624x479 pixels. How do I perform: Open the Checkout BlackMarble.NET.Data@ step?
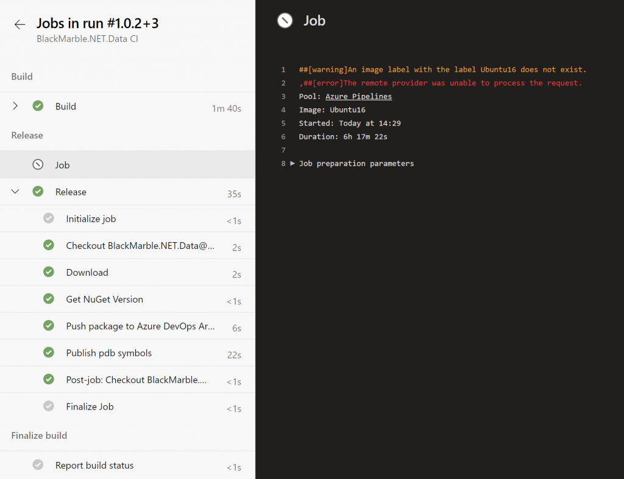(x=127, y=246)
